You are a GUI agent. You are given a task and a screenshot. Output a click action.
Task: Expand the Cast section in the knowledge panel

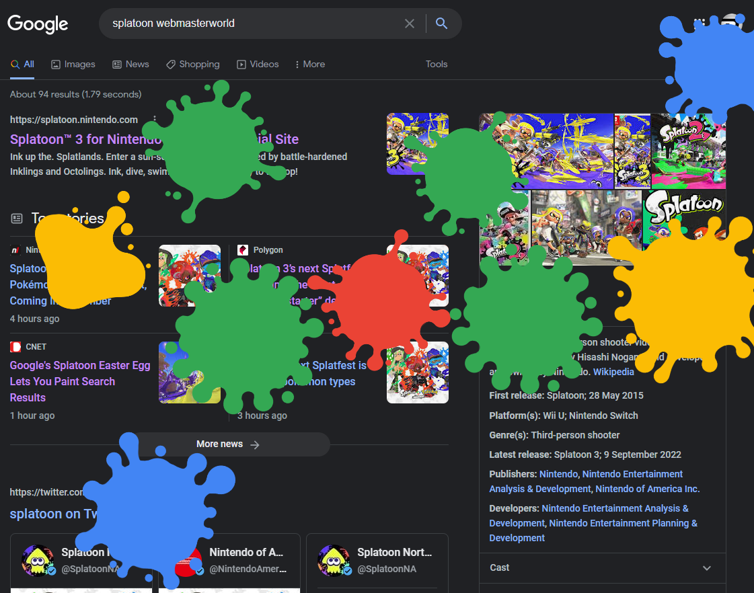pyautogui.click(x=706, y=568)
